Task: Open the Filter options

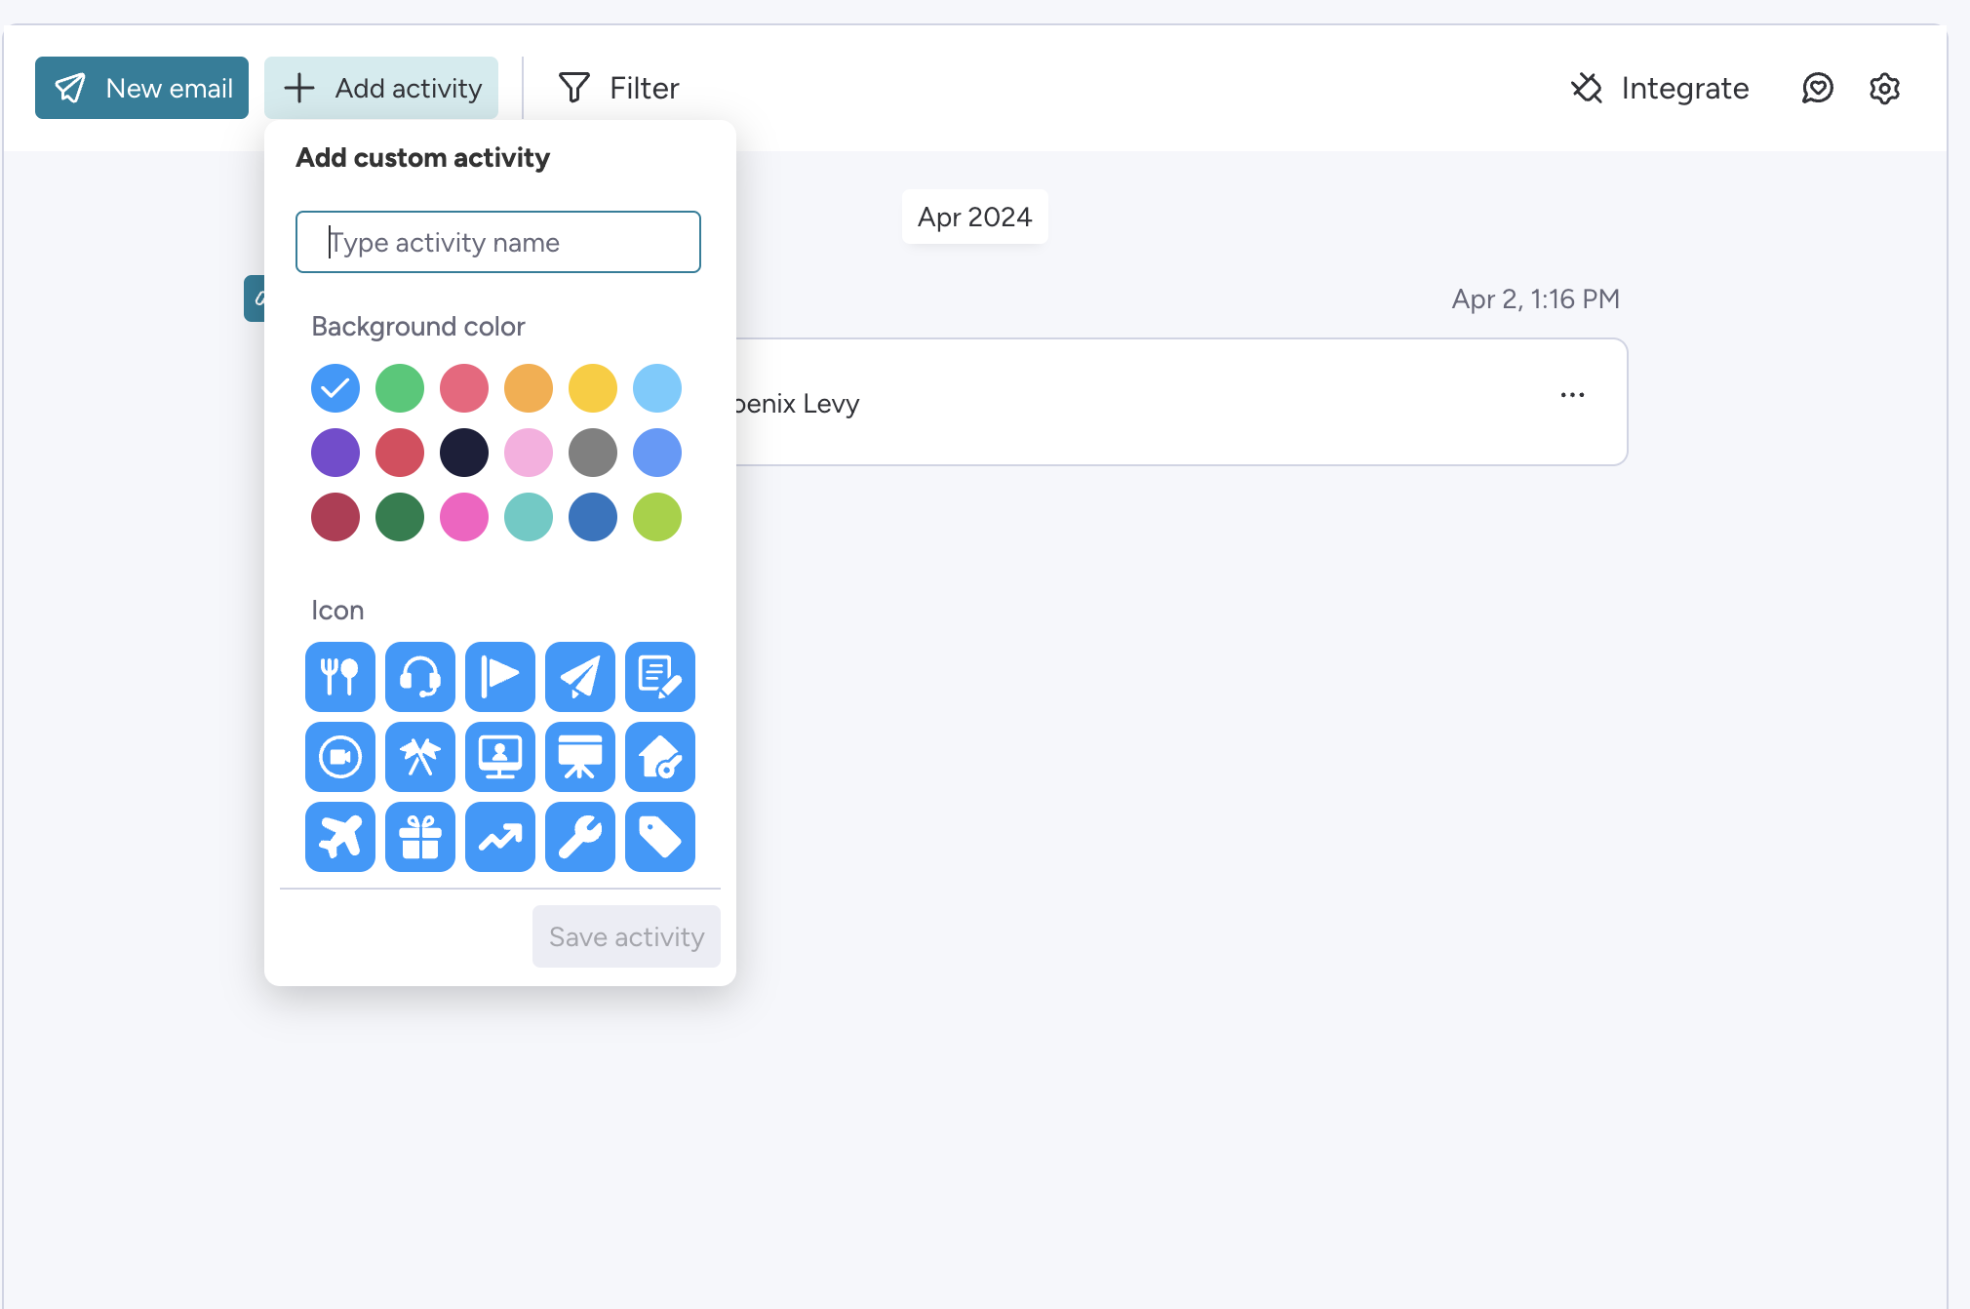Action: click(618, 88)
